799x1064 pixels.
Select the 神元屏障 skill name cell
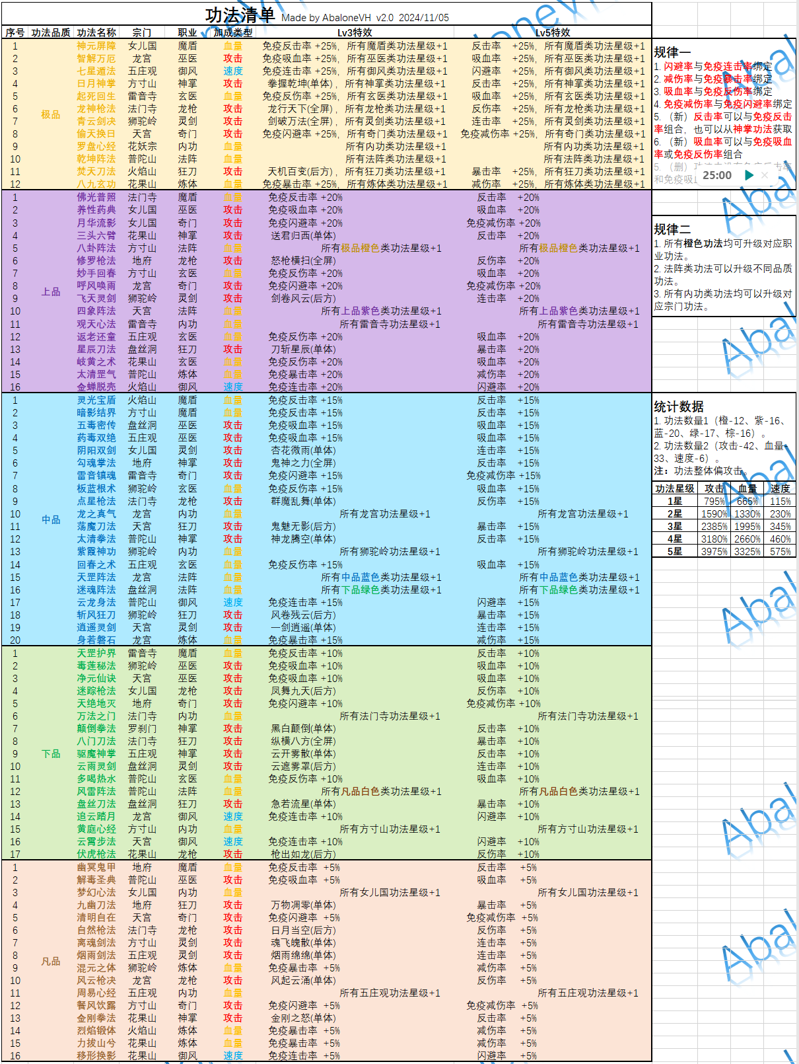tap(96, 46)
